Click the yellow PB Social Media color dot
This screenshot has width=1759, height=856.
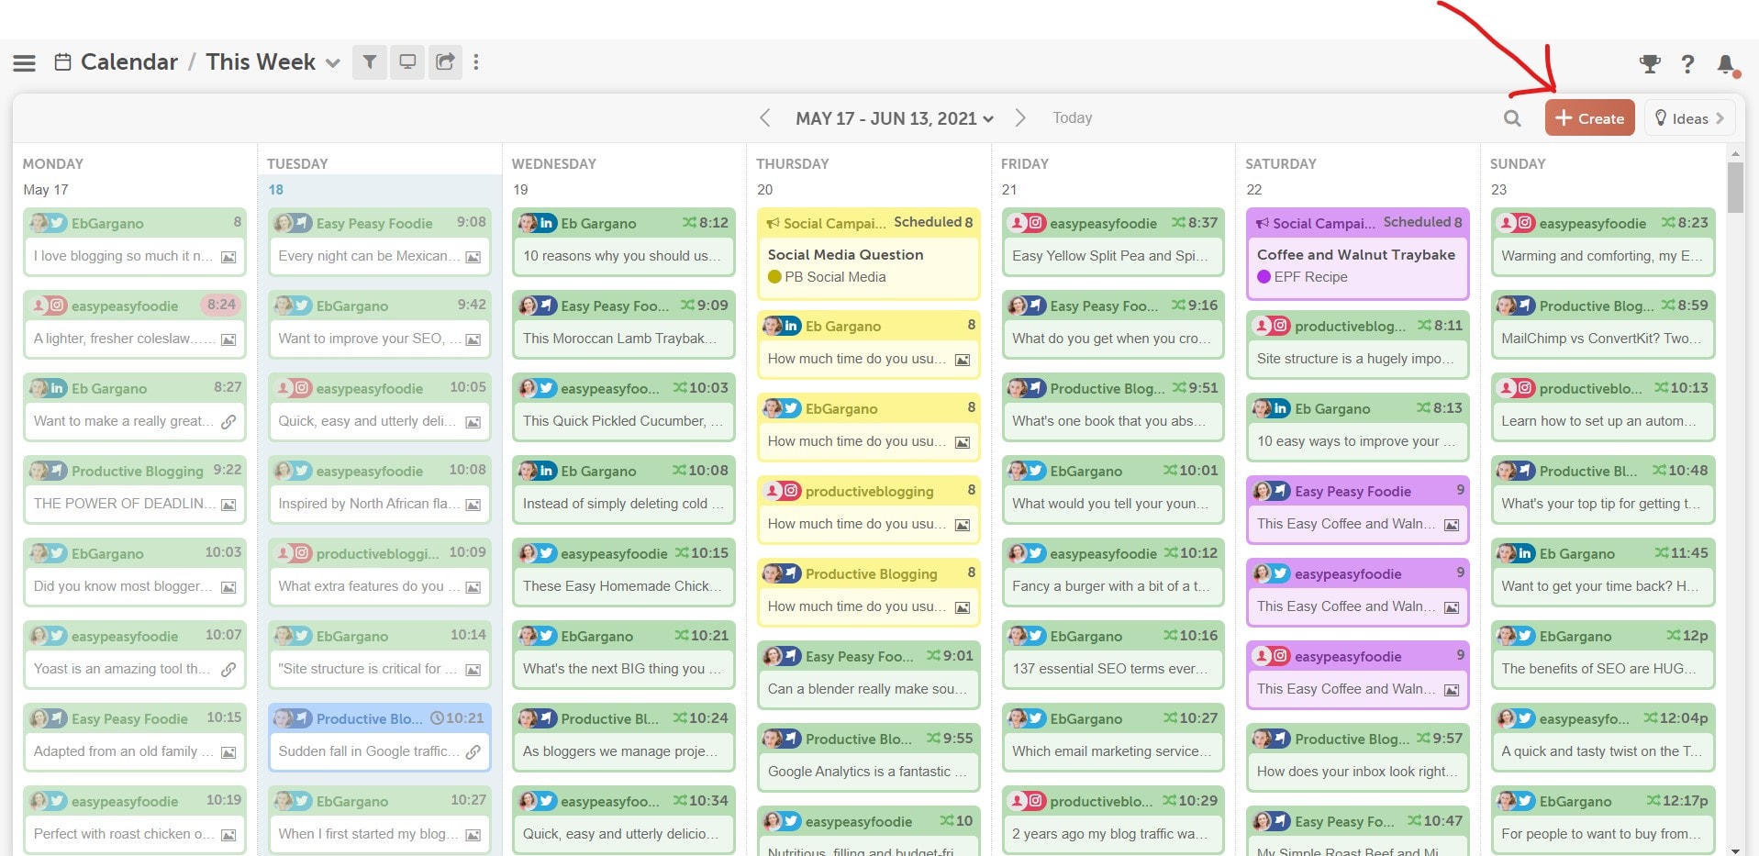click(774, 277)
